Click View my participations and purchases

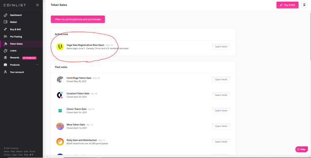pos(78,19)
